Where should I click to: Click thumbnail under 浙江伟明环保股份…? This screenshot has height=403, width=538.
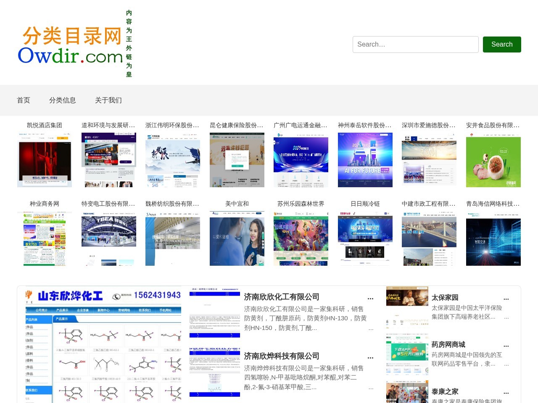coord(173,160)
